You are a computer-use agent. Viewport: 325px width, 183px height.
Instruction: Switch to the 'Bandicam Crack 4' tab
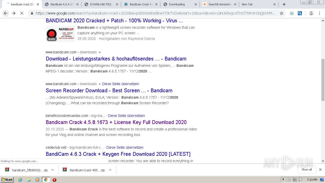tap(141, 4)
